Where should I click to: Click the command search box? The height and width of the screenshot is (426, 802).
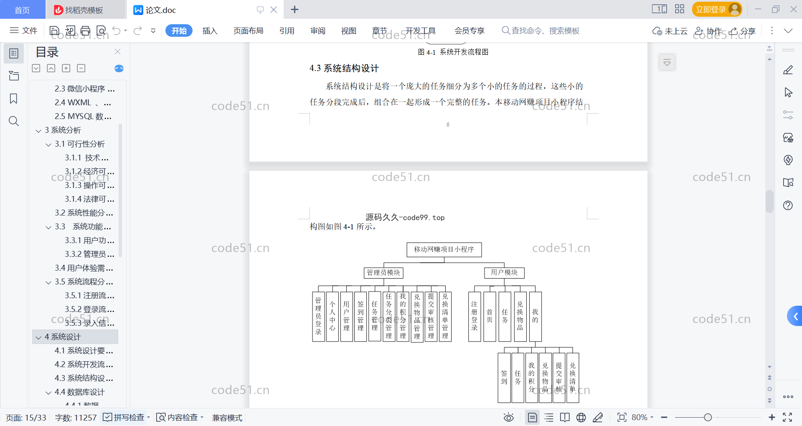(541, 30)
